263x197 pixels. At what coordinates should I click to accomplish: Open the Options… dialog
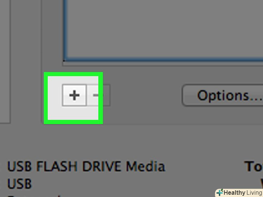click(223, 96)
